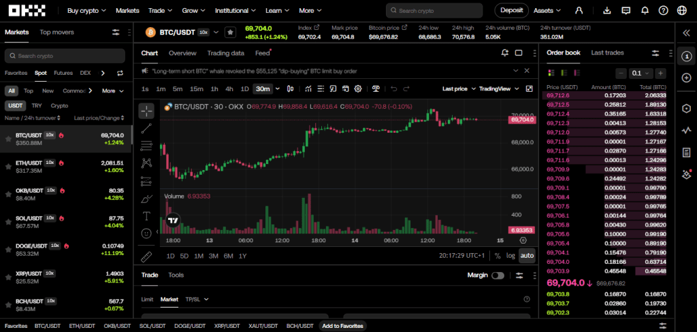Undo the last chart action

[393, 89]
